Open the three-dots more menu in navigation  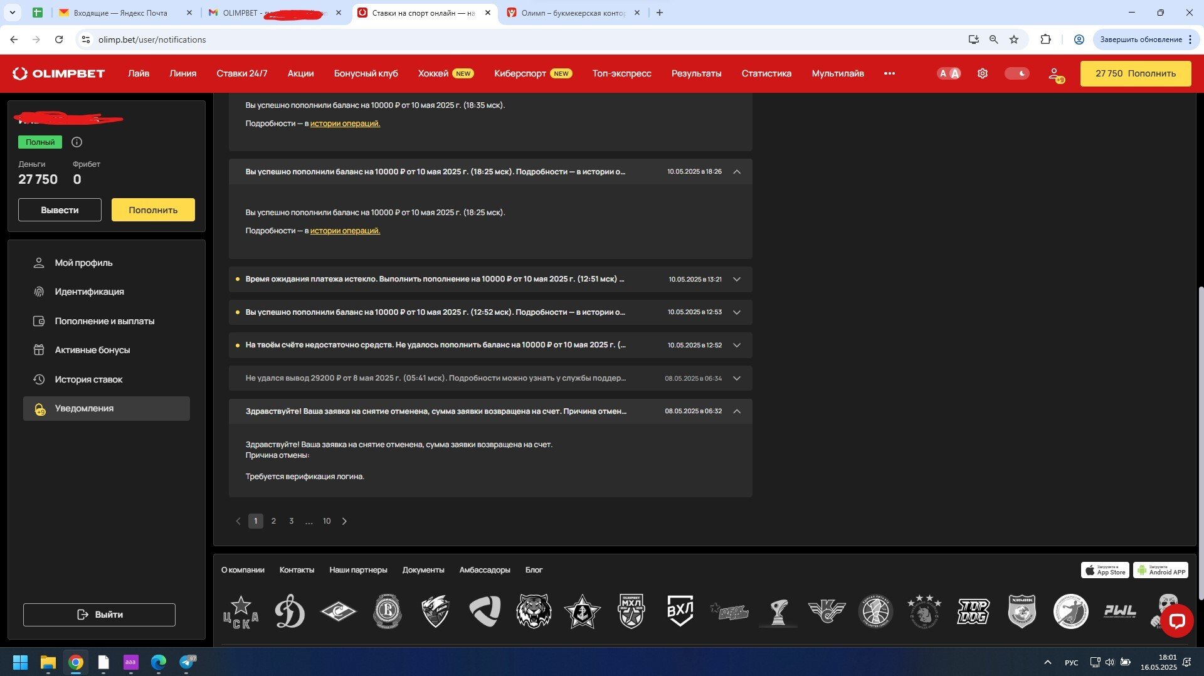(889, 73)
